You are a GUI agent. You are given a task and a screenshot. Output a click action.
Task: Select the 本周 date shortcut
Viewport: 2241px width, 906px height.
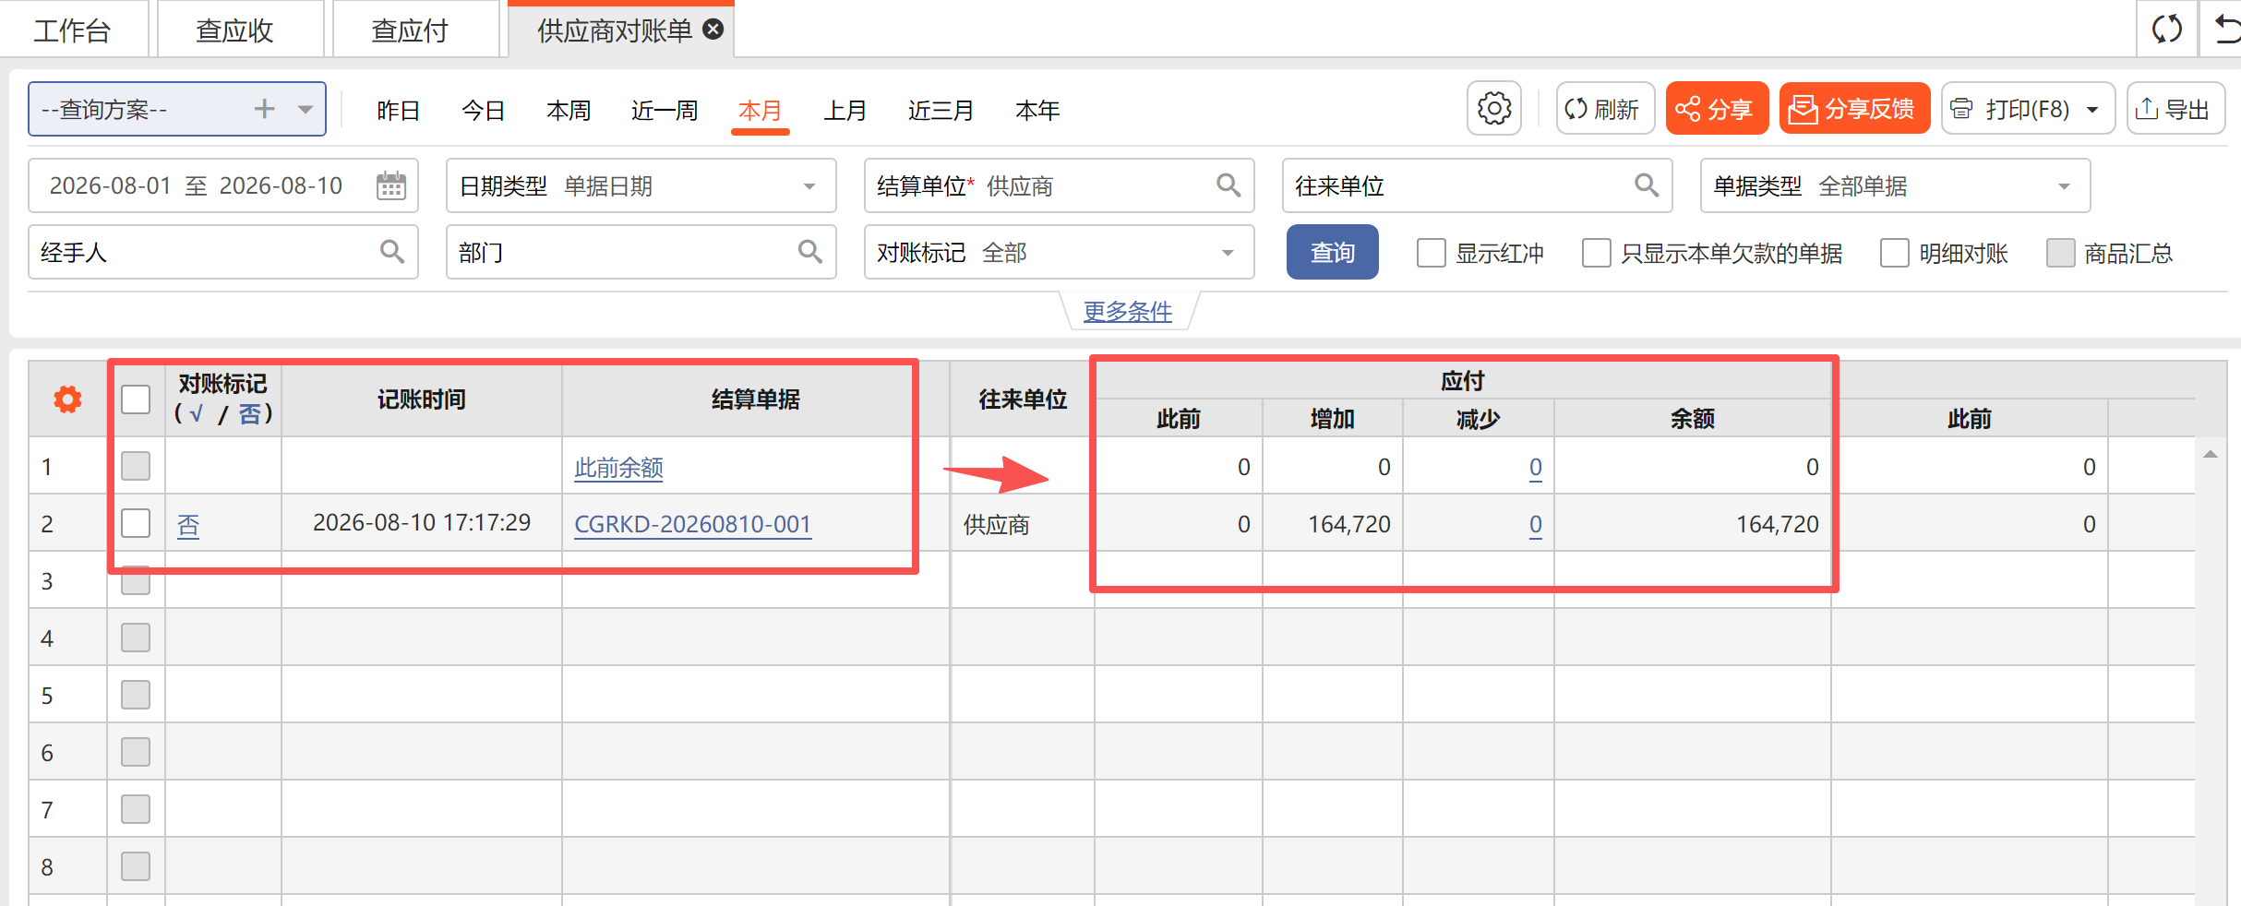(x=569, y=111)
